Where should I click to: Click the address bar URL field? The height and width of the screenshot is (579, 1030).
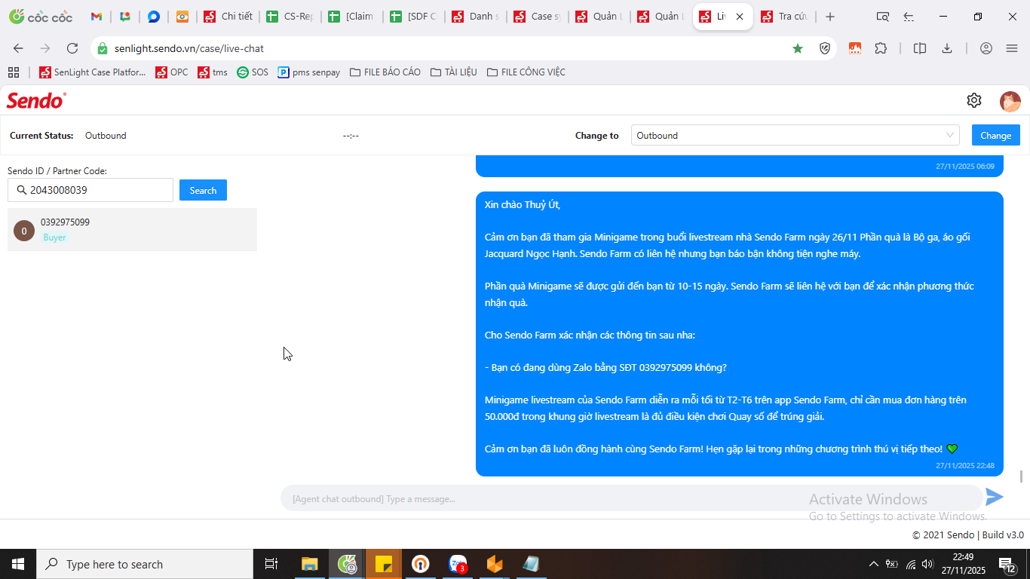(445, 48)
